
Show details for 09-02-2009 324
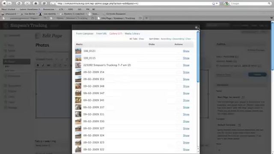[186, 136]
